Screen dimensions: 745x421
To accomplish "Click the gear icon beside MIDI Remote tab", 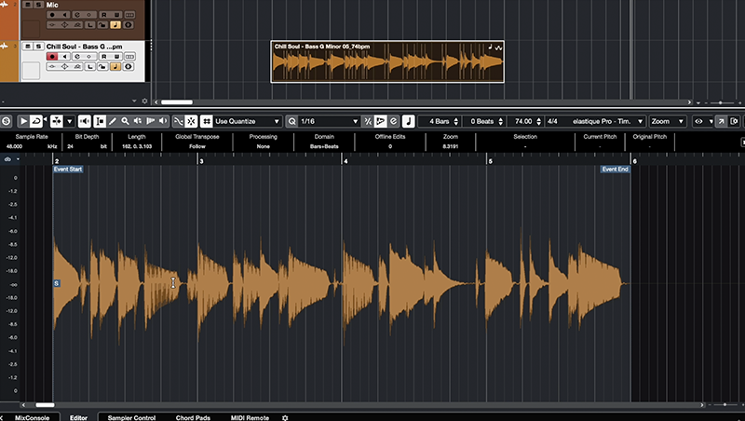I will coord(285,417).
